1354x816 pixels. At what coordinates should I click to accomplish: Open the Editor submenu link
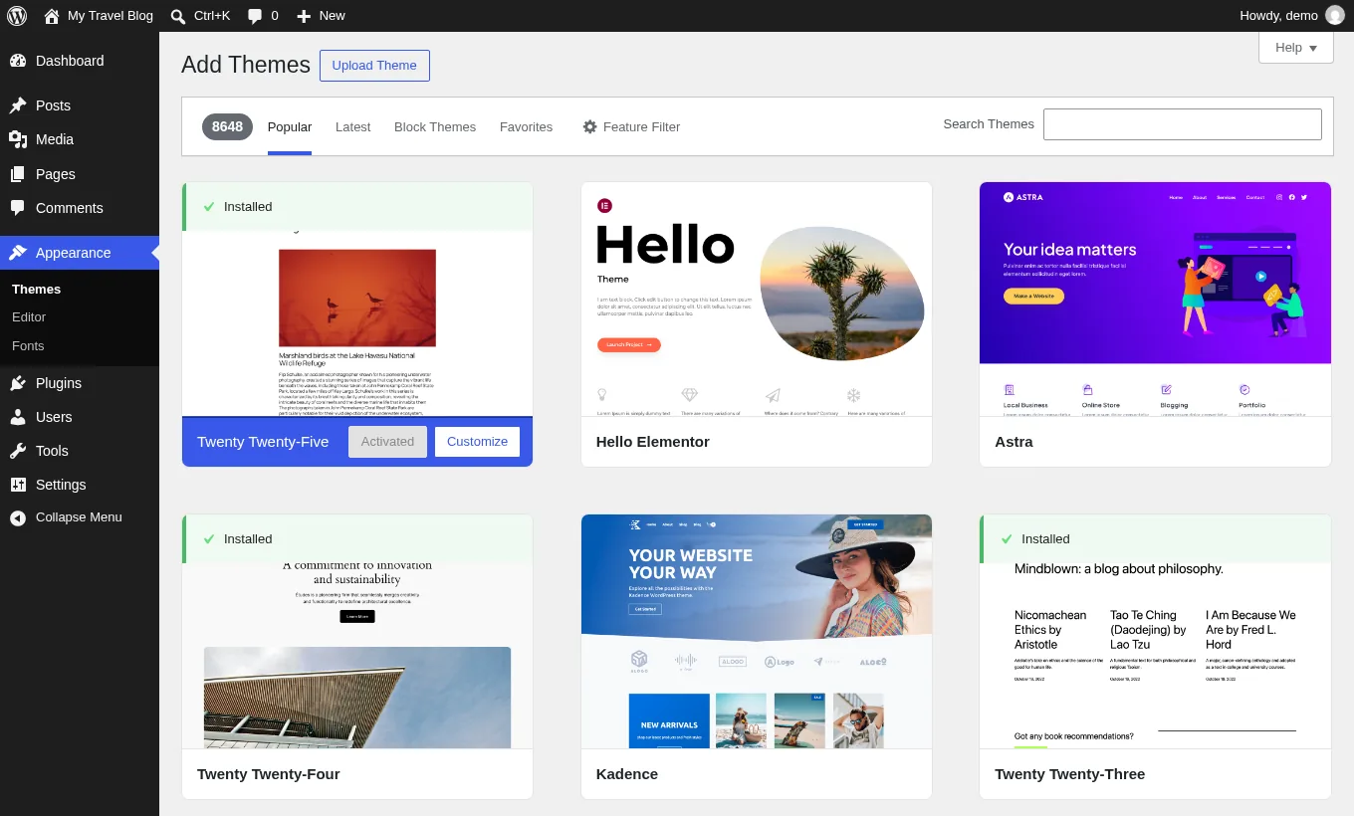[x=29, y=316]
